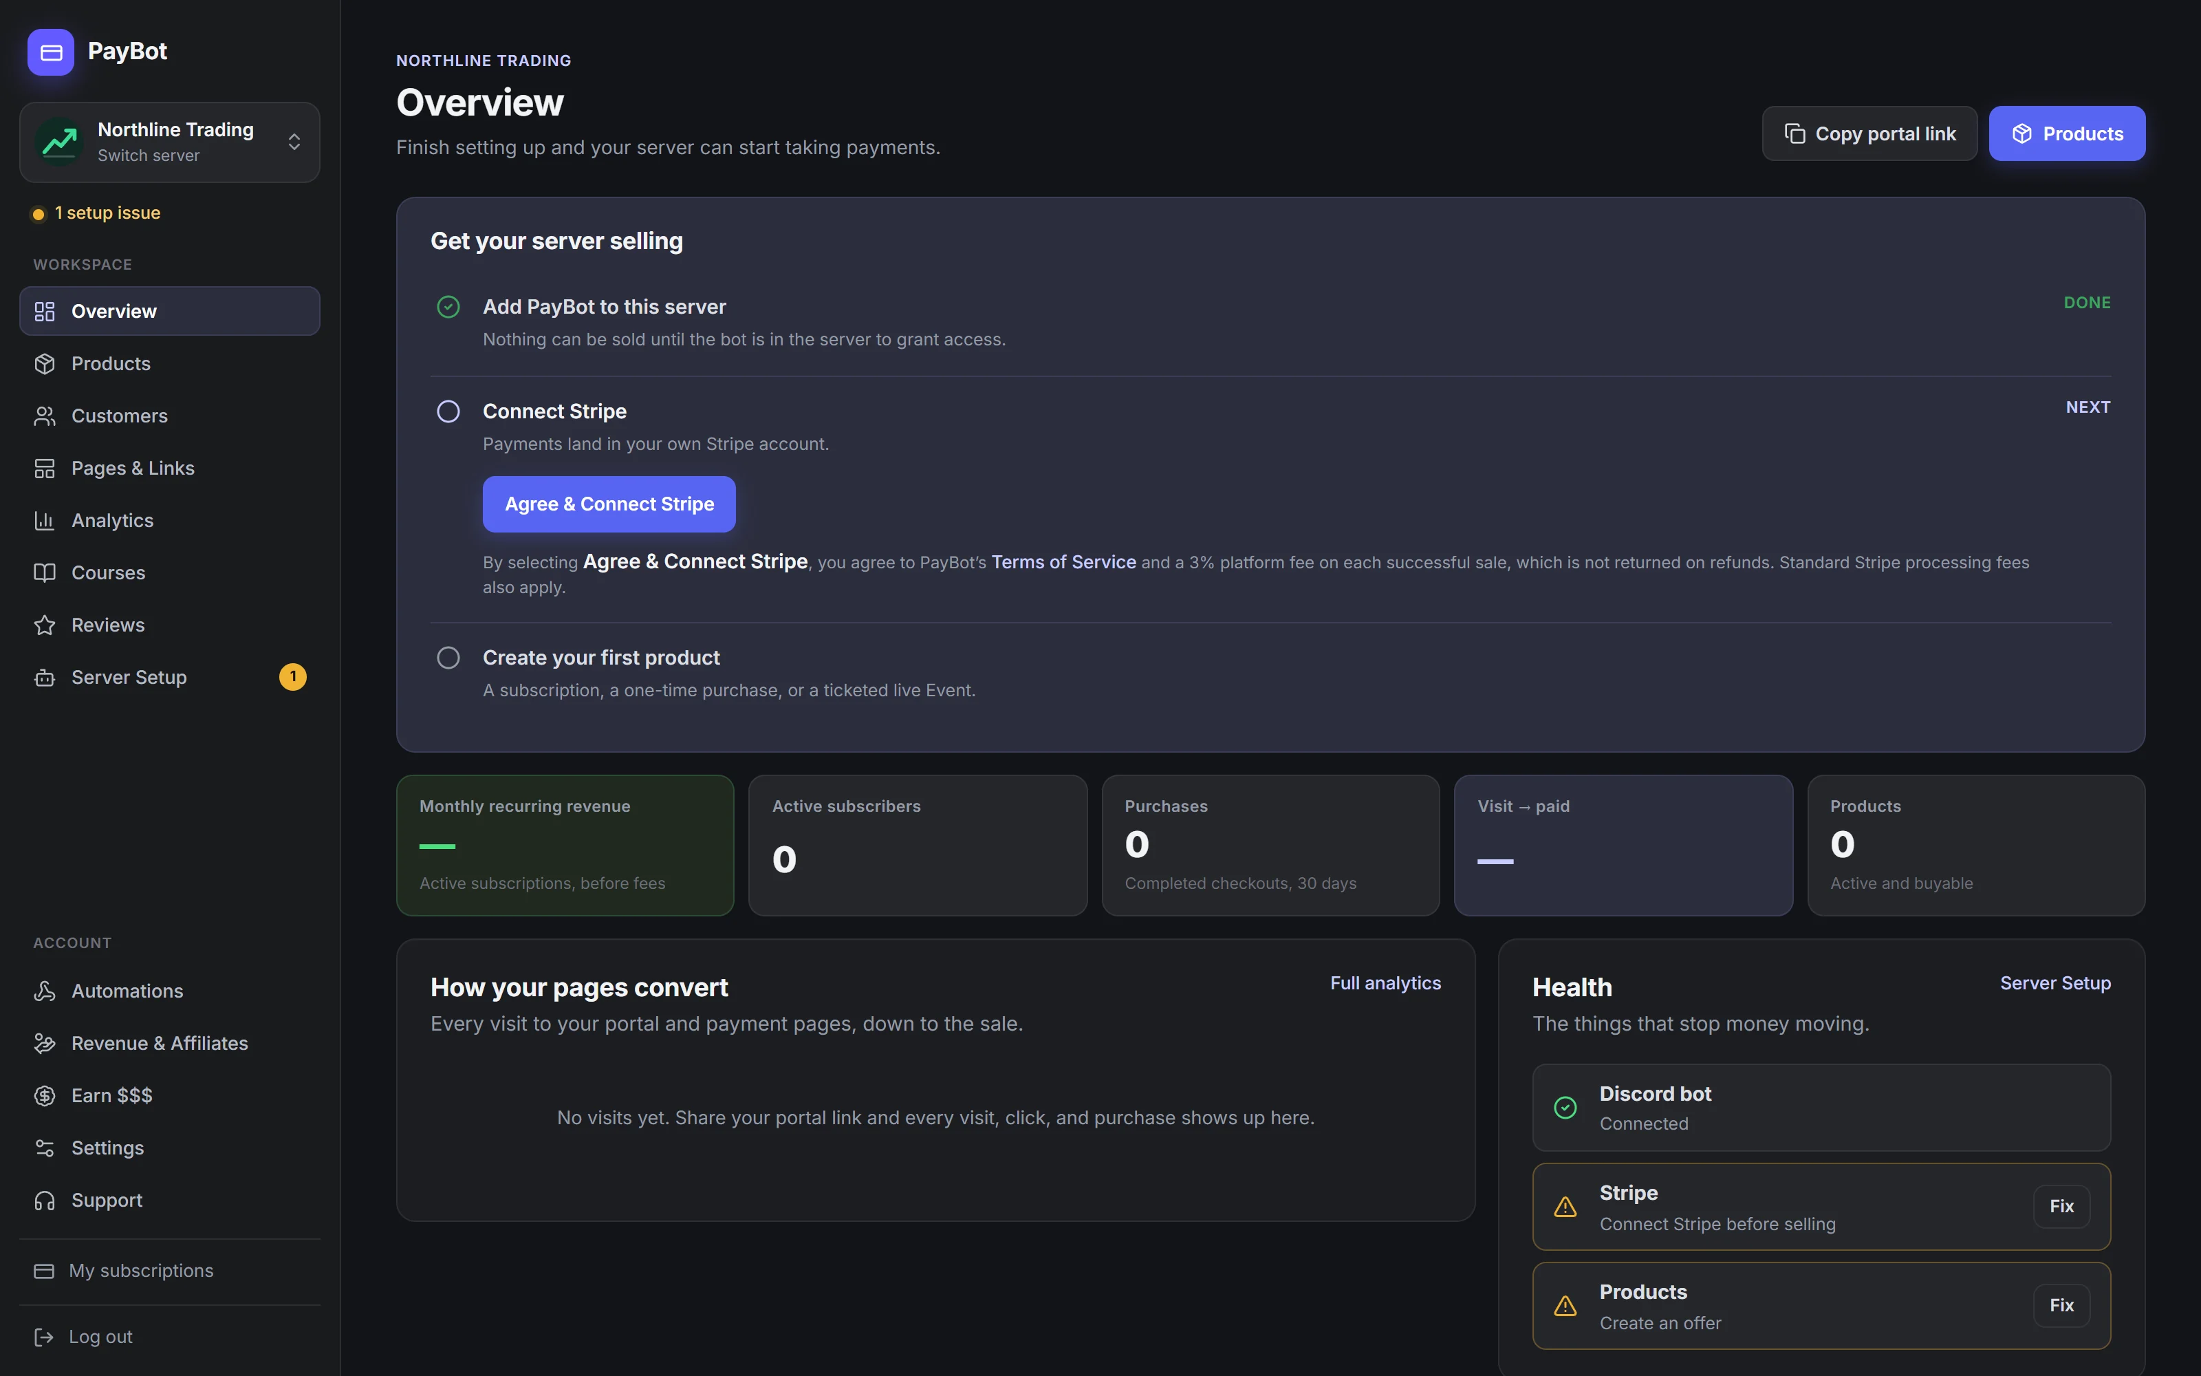Open the 1 setup issue notice
The height and width of the screenshot is (1376, 2201).
pos(96,213)
